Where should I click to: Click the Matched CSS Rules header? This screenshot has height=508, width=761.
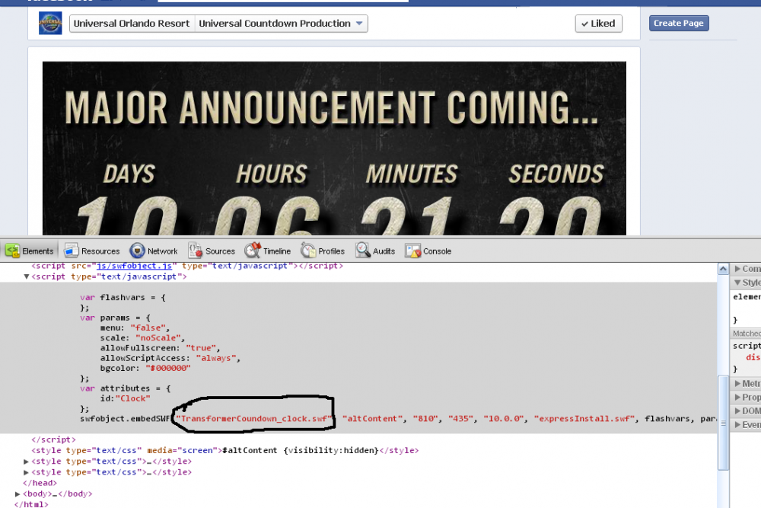pyautogui.click(x=746, y=333)
